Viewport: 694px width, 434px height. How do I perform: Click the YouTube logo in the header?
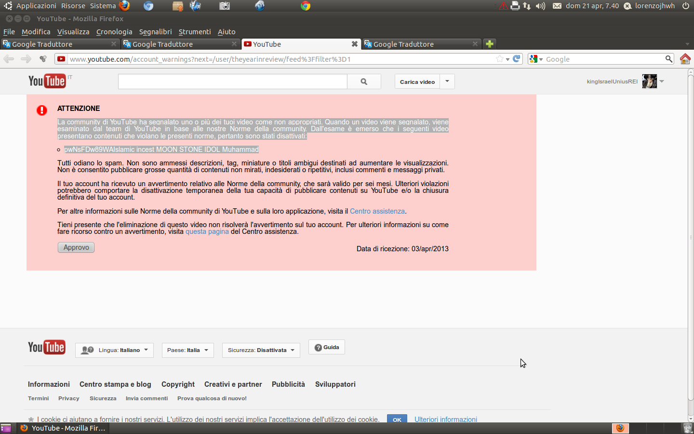pos(47,81)
